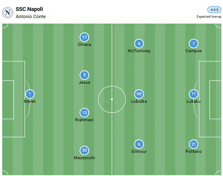Screen dimensions: 223x176
Task: Click Lukaku's number 11 player circle
Action: [193, 94]
